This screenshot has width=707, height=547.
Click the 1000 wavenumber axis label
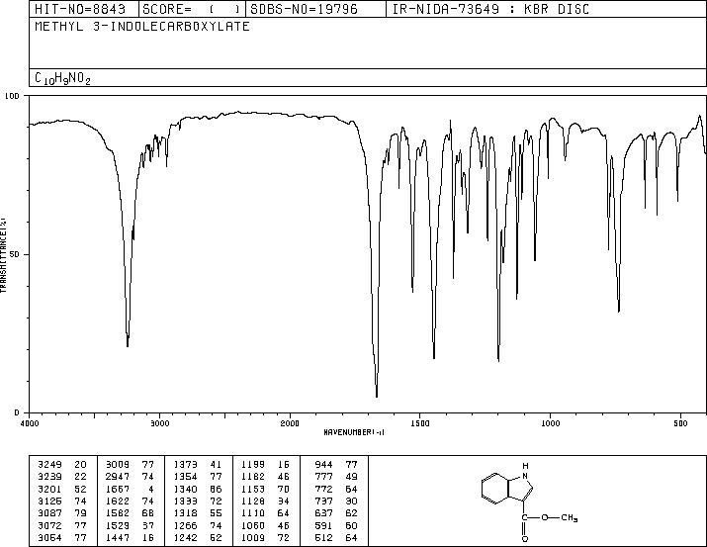[x=550, y=423]
